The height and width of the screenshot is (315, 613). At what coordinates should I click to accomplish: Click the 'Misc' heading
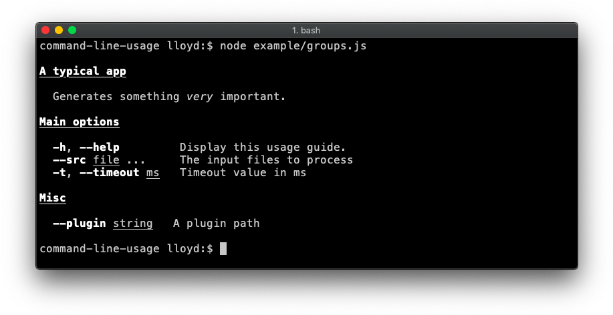coord(53,198)
